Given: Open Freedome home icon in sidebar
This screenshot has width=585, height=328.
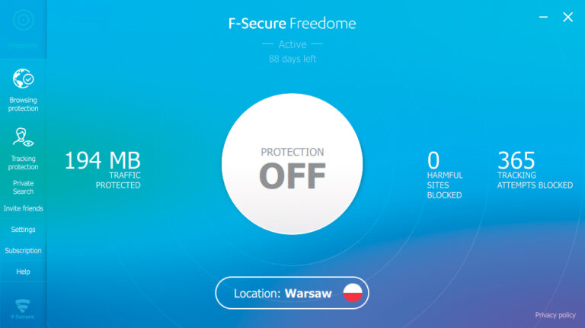Looking at the screenshot, I should 23,21.
